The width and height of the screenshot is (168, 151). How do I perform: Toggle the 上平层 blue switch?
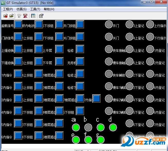[59, 49]
